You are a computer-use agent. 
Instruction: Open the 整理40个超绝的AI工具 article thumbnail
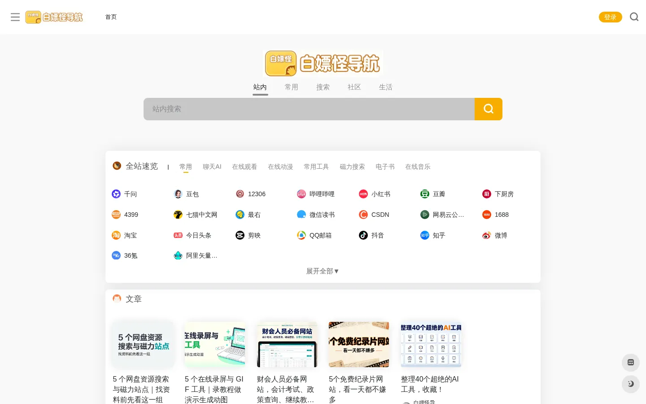click(431, 345)
